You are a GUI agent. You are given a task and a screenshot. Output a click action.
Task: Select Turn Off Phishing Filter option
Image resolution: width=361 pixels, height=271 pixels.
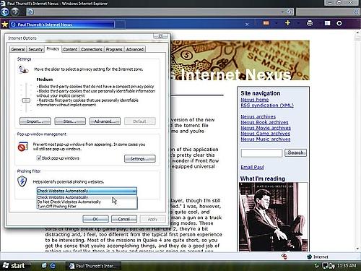[x=87, y=207]
